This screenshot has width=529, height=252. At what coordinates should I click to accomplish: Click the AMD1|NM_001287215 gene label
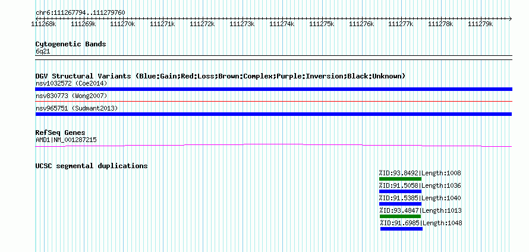pos(66,140)
